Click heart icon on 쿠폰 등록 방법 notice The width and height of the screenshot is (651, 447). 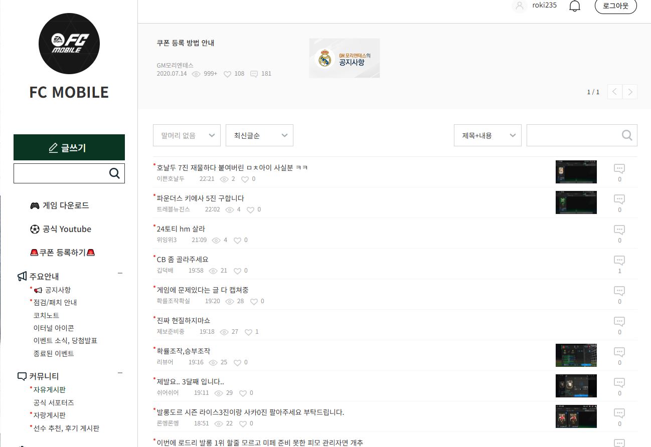point(227,74)
